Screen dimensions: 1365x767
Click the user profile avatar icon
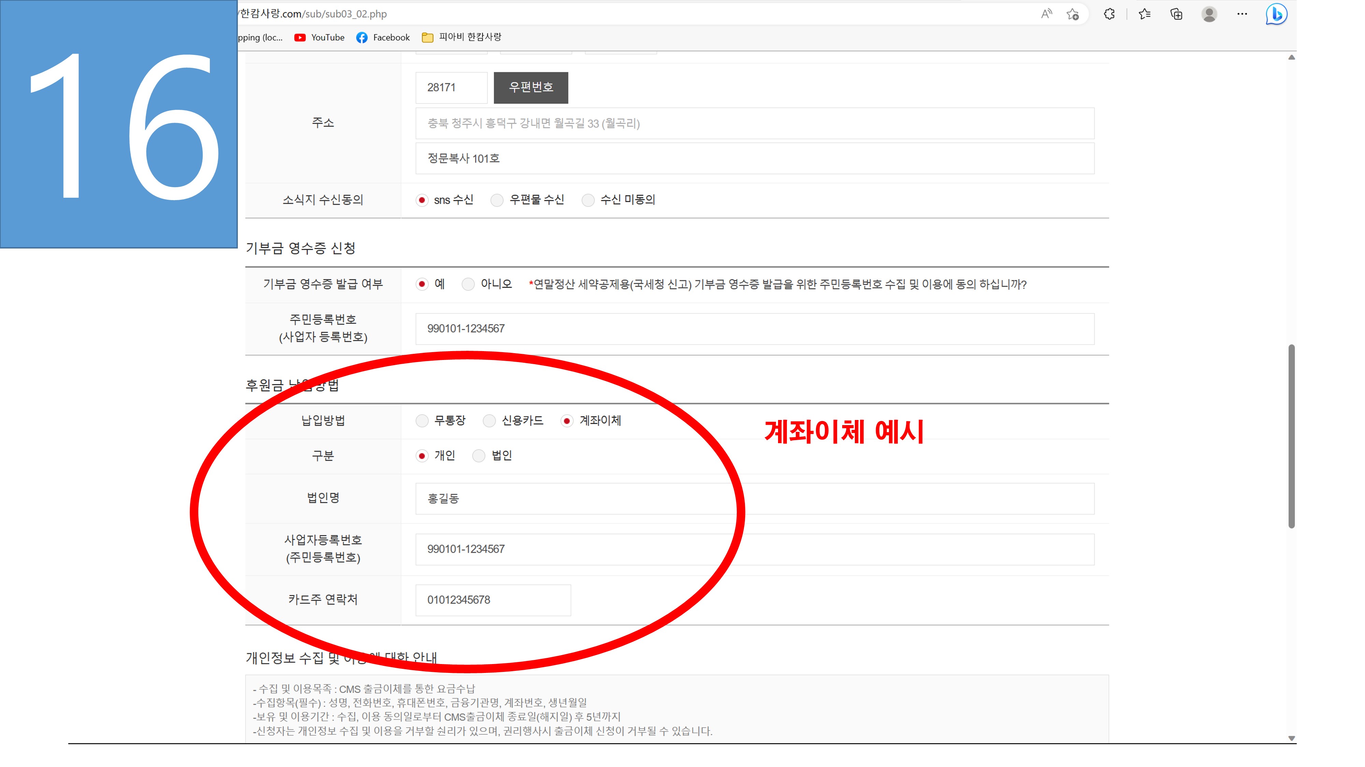[1209, 14]
